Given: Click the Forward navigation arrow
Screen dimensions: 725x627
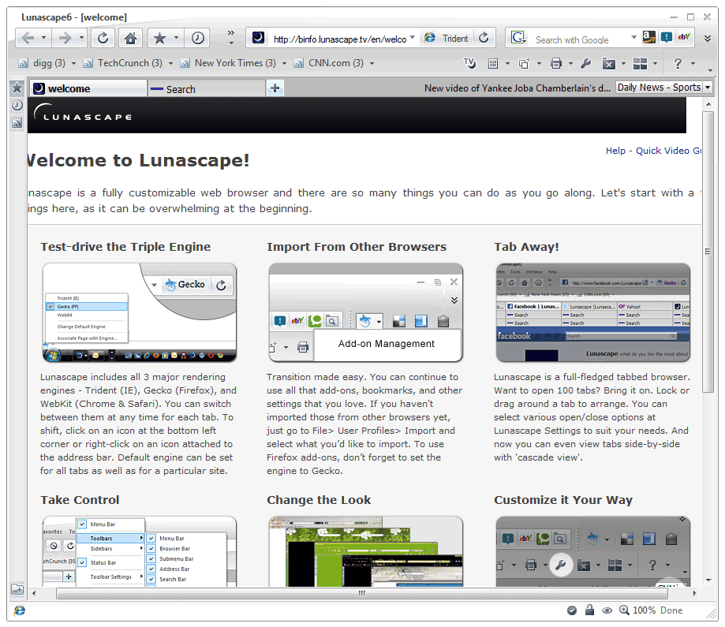Looking at the screenshot, I should (x=65, y=38).
